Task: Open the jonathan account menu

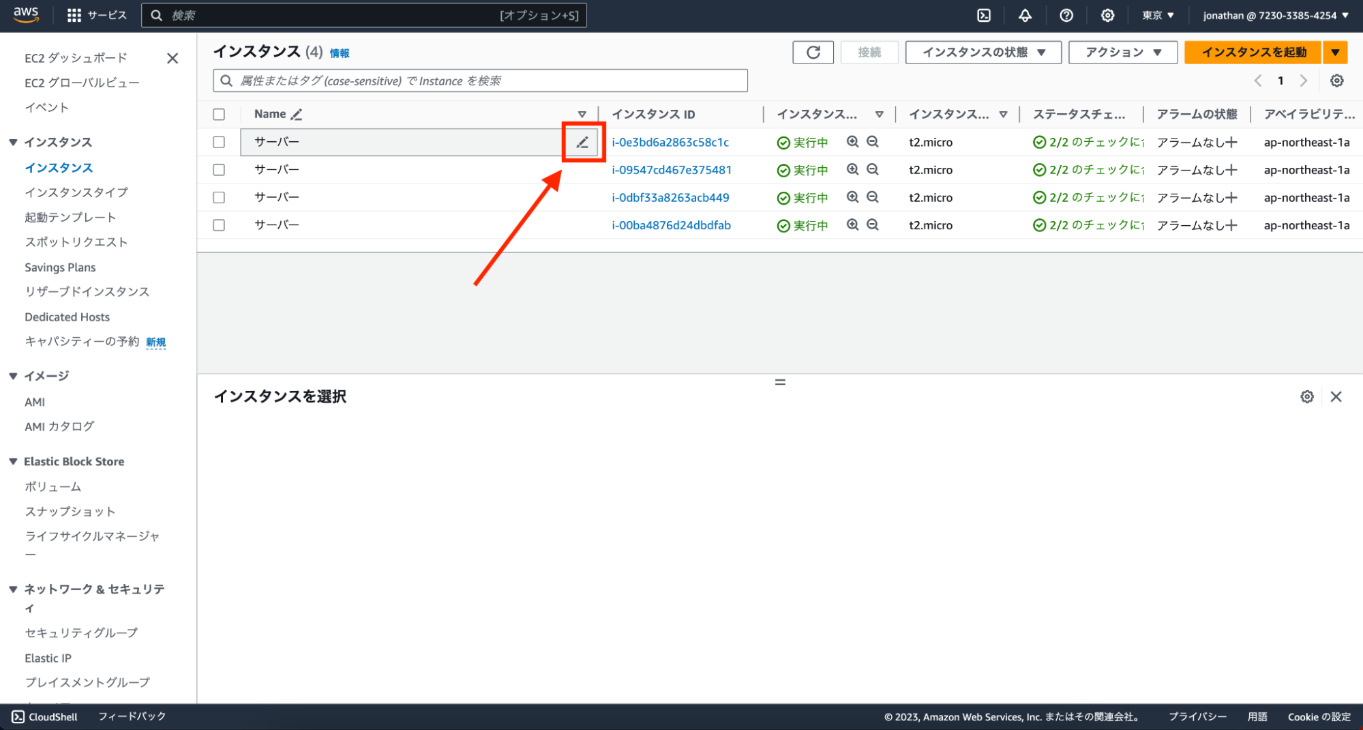Action: [x=1275, y=15]
